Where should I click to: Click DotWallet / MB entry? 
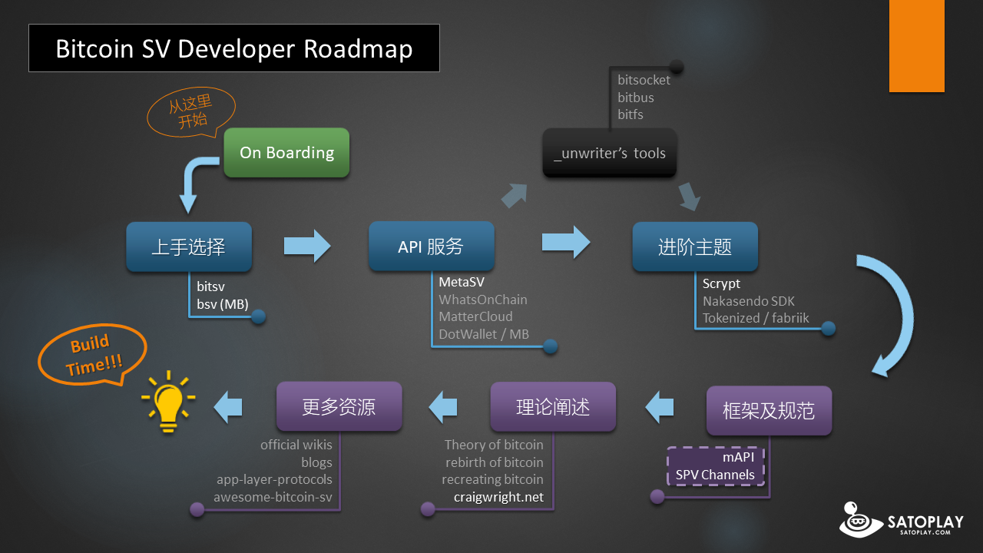[x=484, y=334]
